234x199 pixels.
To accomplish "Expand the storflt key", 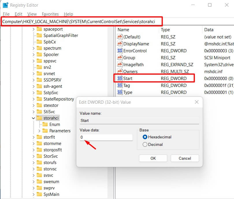I will tap(34, 137).
